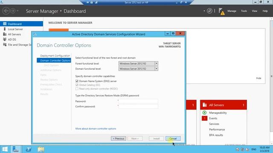The width and height of the screenshot is (273, 153).
Task: Open Performance in All Servers tile
Action: pyautogui.click(x=217, y=129)
